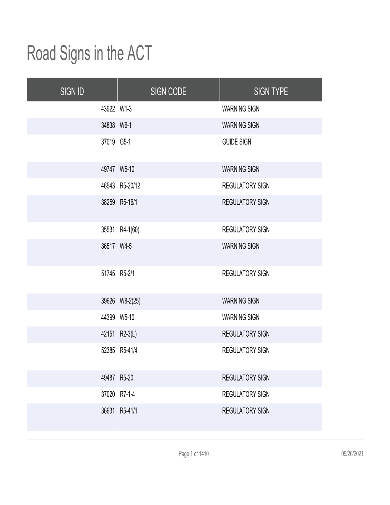Click the SIGN CODE column header
Image resolution: width=390 pixels, height=505 pixels.
tap(168, 91)
